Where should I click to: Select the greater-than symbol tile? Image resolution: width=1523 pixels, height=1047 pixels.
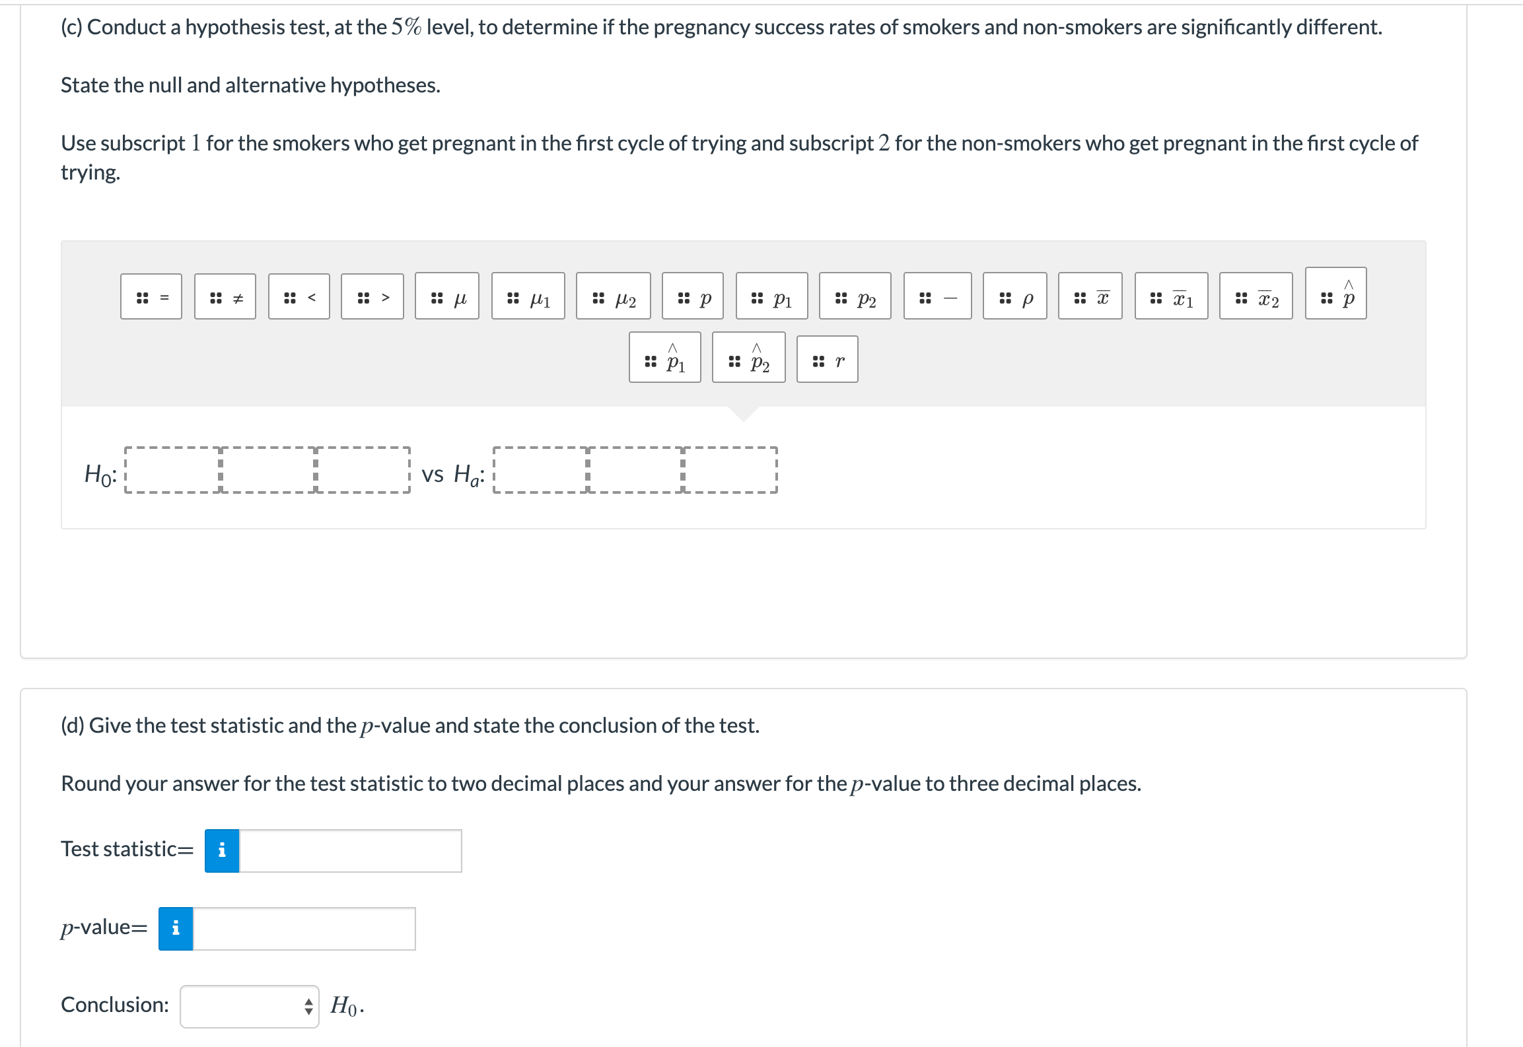coord(372,297)
